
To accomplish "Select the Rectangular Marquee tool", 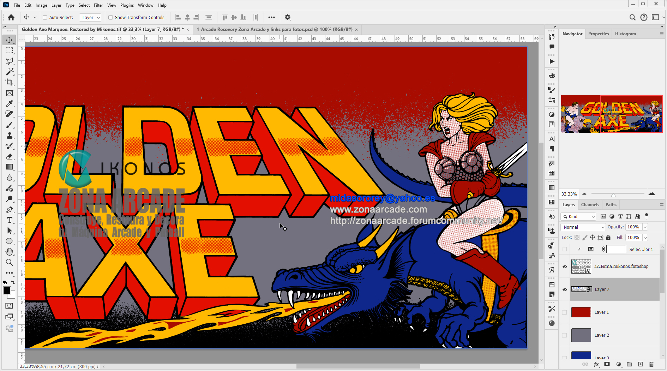I will click(x=10, y=50).
